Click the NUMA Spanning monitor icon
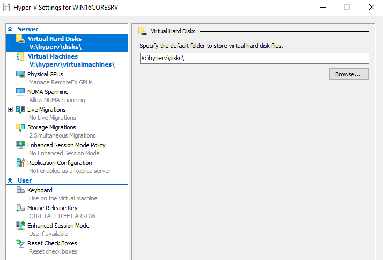This screenshot has height=260, width=383. [x=20, y=92]
